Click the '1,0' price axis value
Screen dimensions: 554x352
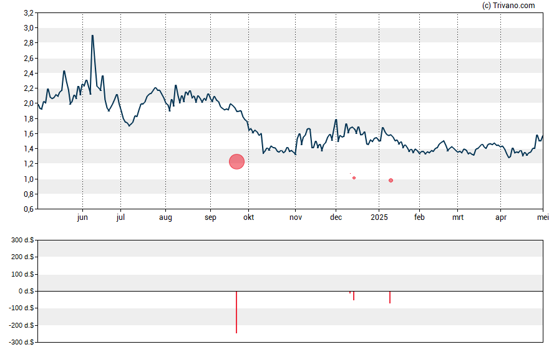29,179
